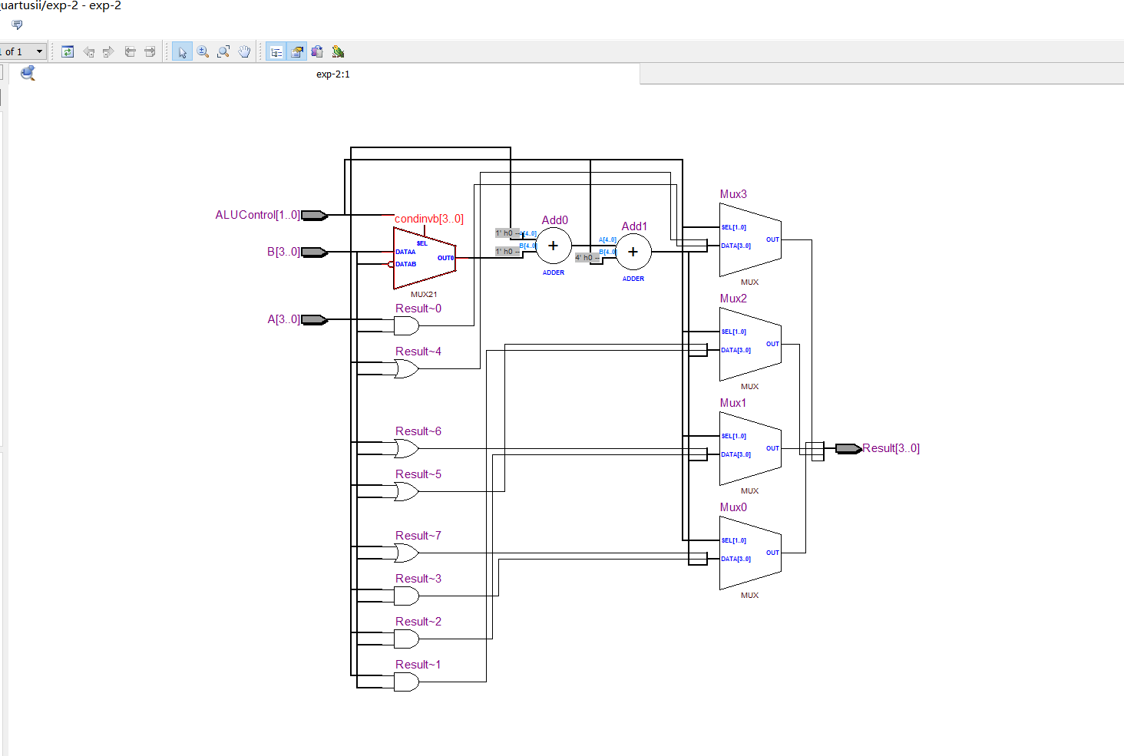Select the Hand pan tool
Image resolution: width=1124 pixels, height=756 pixels.
(x=244, y=51)
